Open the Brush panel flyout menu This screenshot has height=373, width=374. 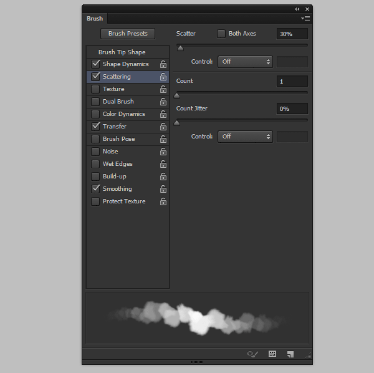(x=305, y=19)
